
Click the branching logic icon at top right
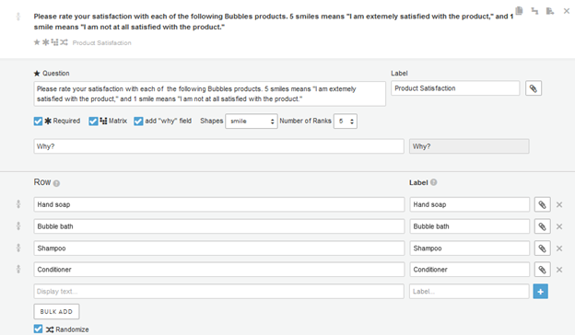[x=535, y=11]
